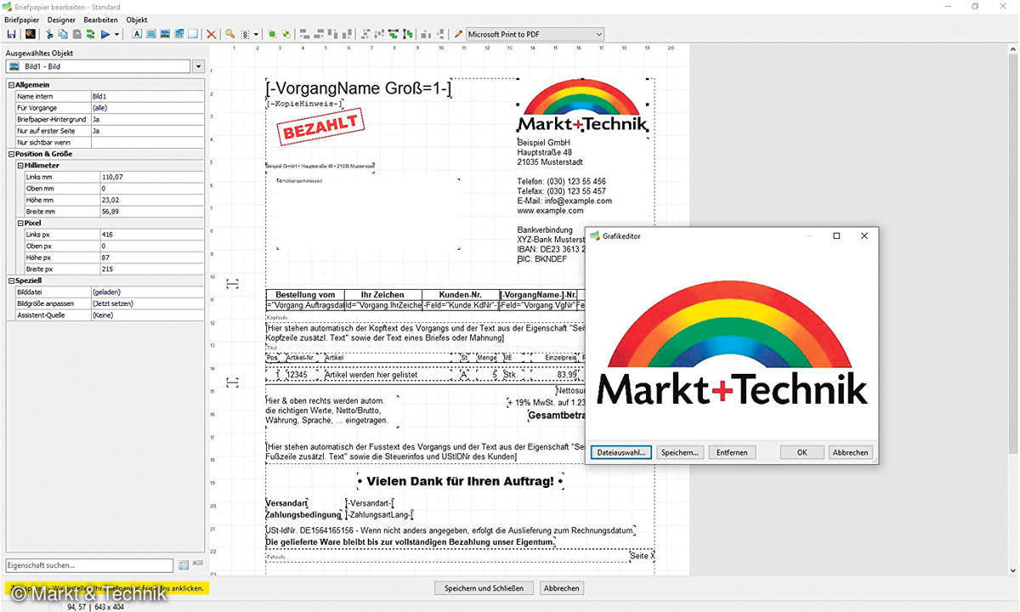1020x612 pixels.
Task: Click the 'Name intern' value Bild1
Action: 147,96
